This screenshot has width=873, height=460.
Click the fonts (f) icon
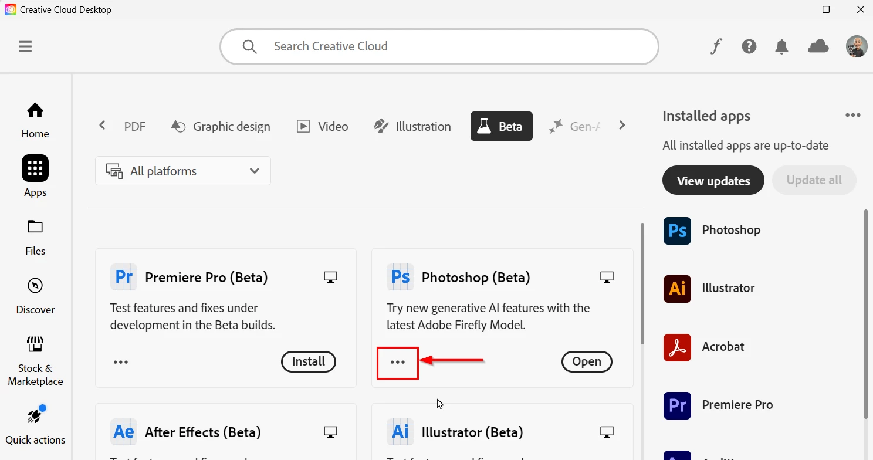click(716, 46)
